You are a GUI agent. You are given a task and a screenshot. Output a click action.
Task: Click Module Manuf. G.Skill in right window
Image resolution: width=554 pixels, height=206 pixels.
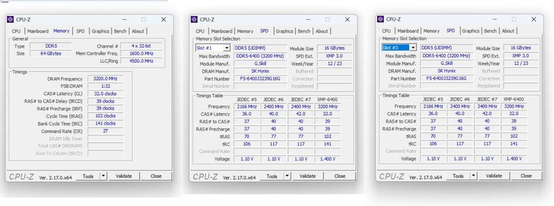[447, 63]
